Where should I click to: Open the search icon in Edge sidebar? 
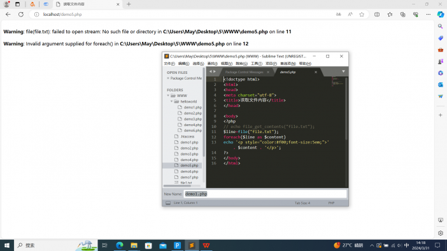441,26
